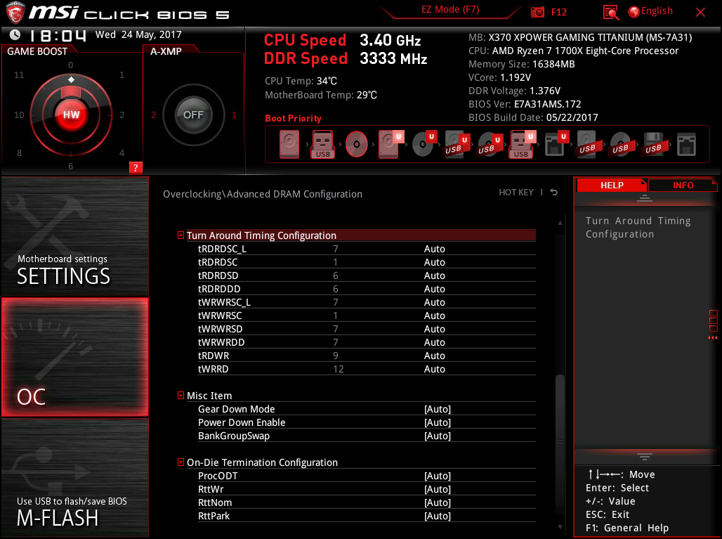The image size is (722, 539).
Task: Collapse the Misc Item section
Action: click(x=180, y=395)
